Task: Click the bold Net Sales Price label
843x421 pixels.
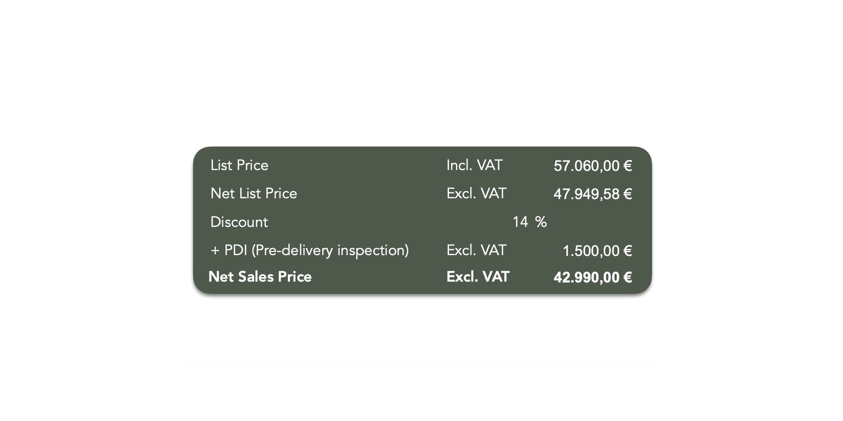Action: (260, 277)
